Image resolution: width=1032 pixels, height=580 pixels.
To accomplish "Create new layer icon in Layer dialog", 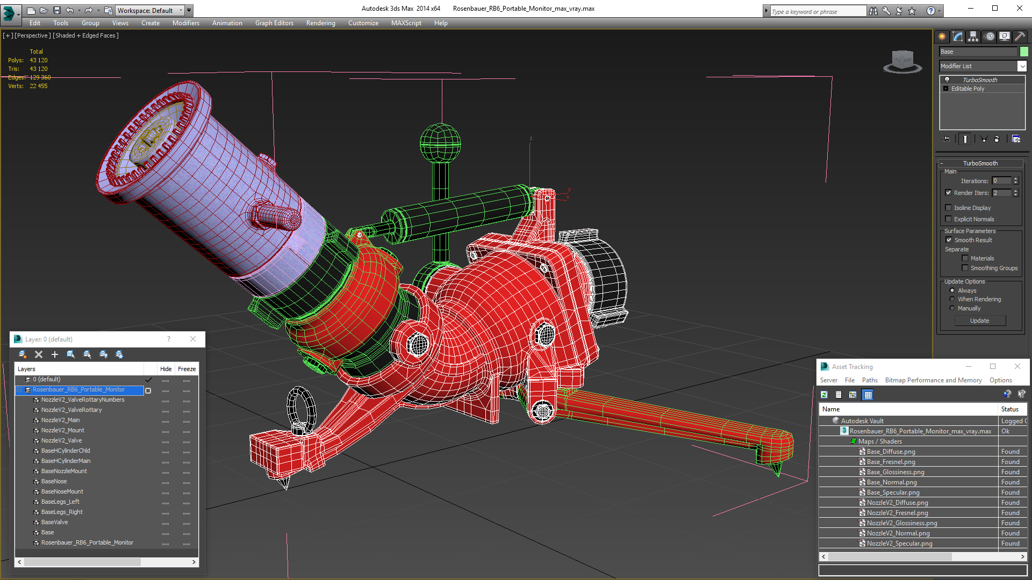I will 23,354.
